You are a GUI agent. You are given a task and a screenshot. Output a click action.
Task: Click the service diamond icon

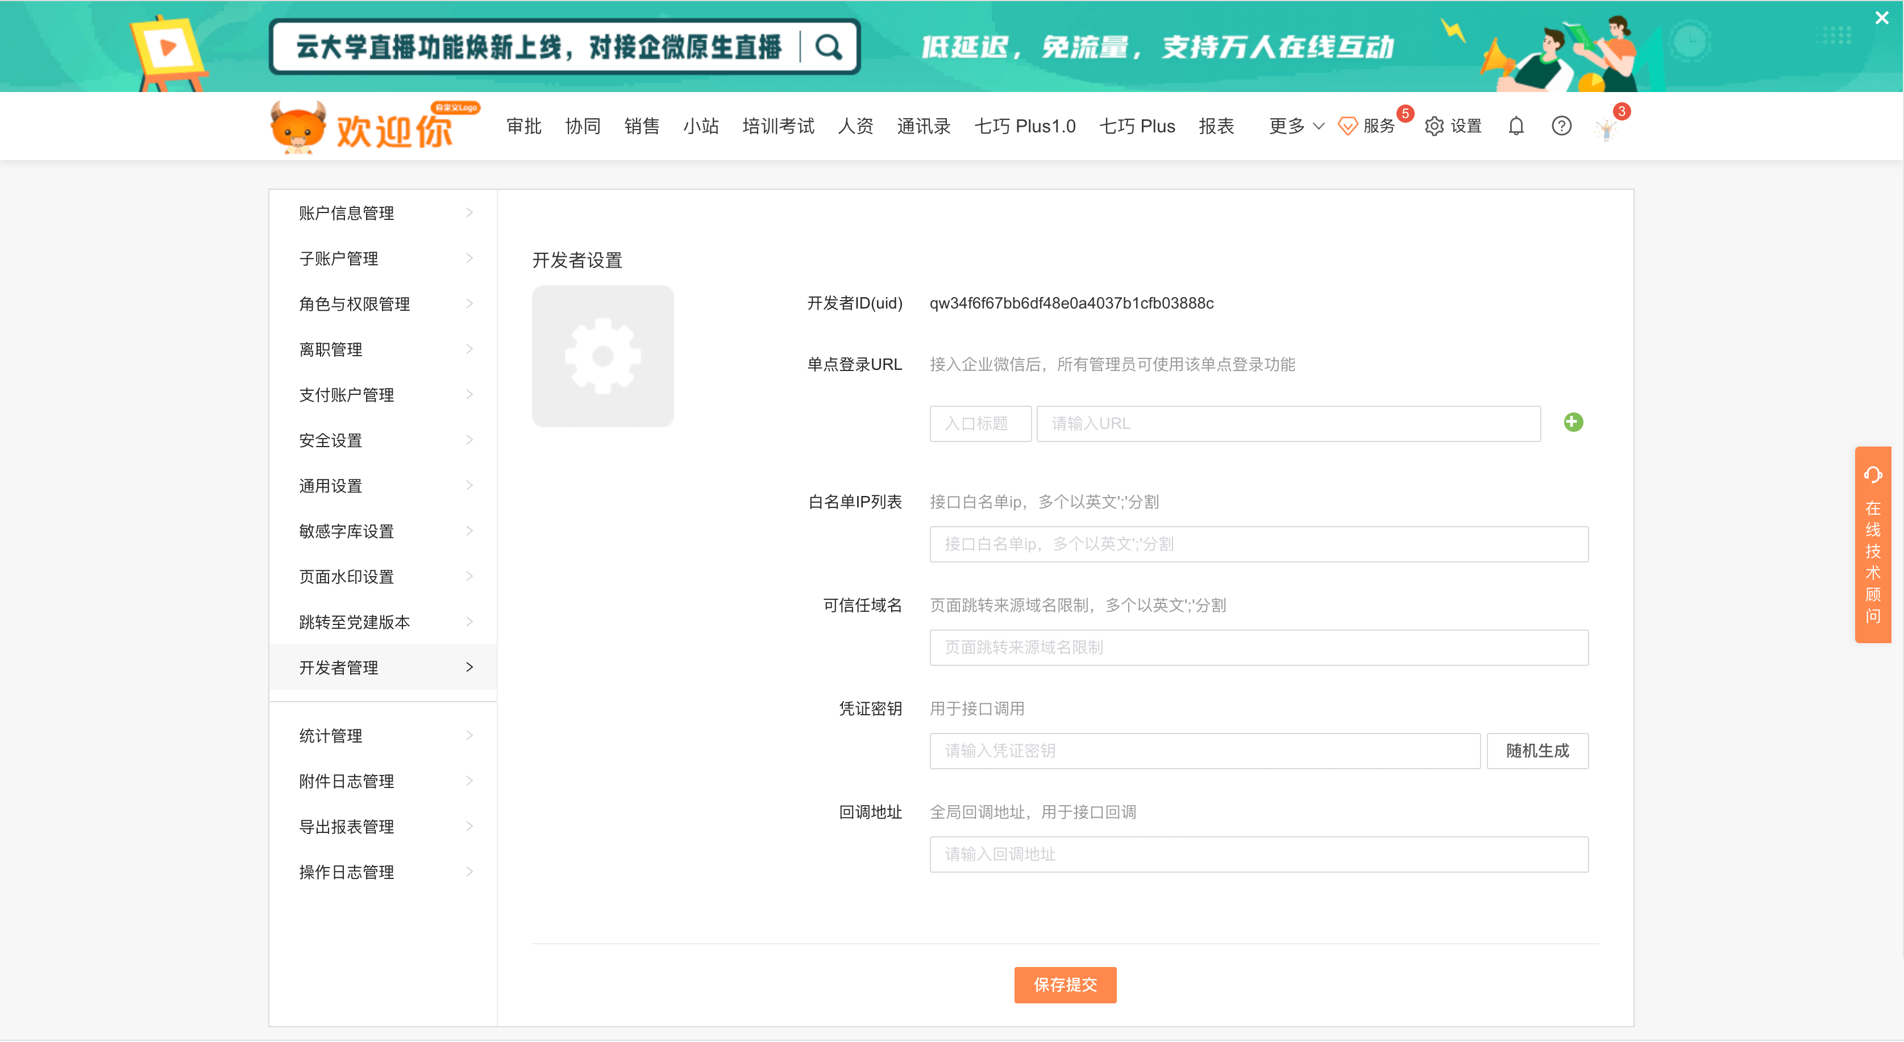click(1348, 126)
